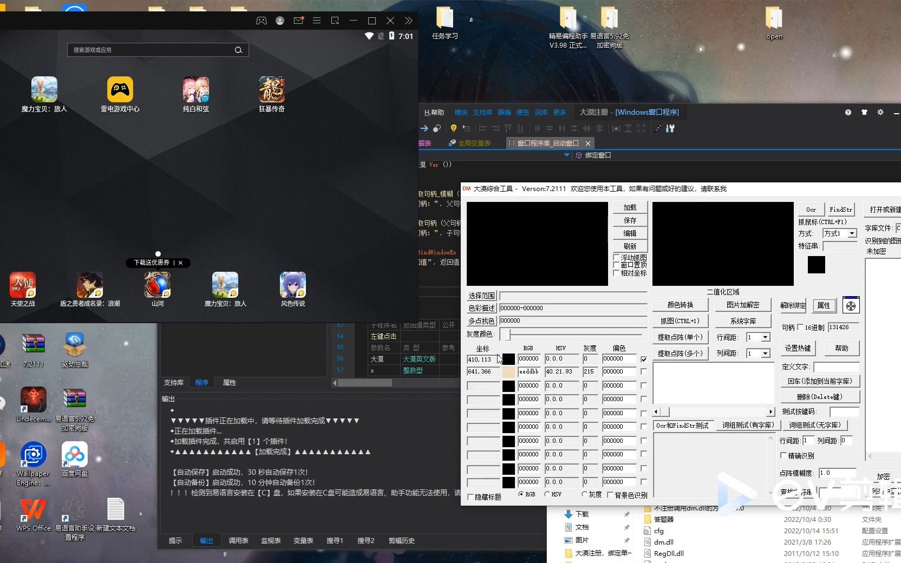Open WPS Office desktop shortcut
This screenshot has height=563, width=901.
coord(33,514)
